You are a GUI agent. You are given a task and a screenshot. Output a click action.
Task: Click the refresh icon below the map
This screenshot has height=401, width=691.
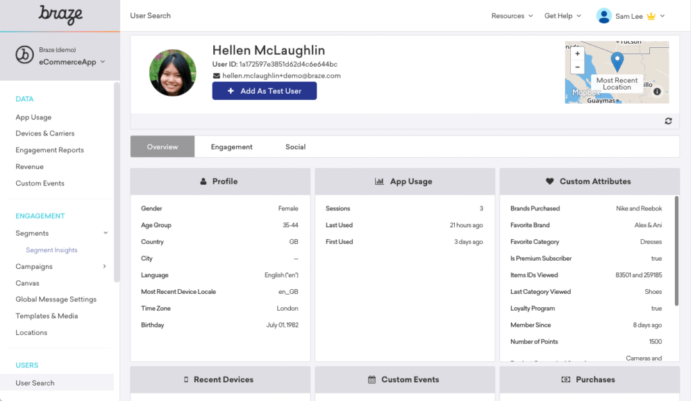[668, 121]
